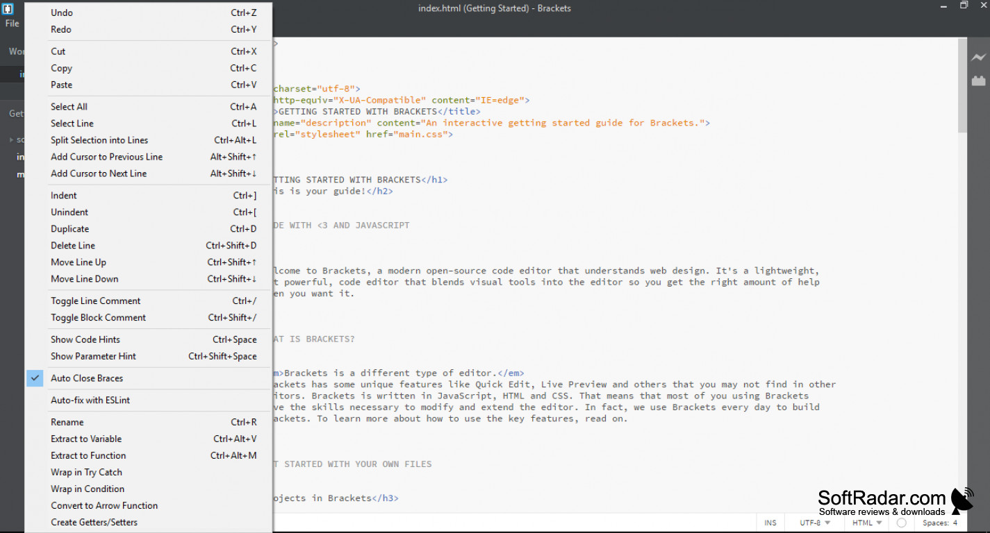The width and height of the screenshot is (990, 533).
Task: Select Split Selection into Lines
Action: tap(99, 139)
